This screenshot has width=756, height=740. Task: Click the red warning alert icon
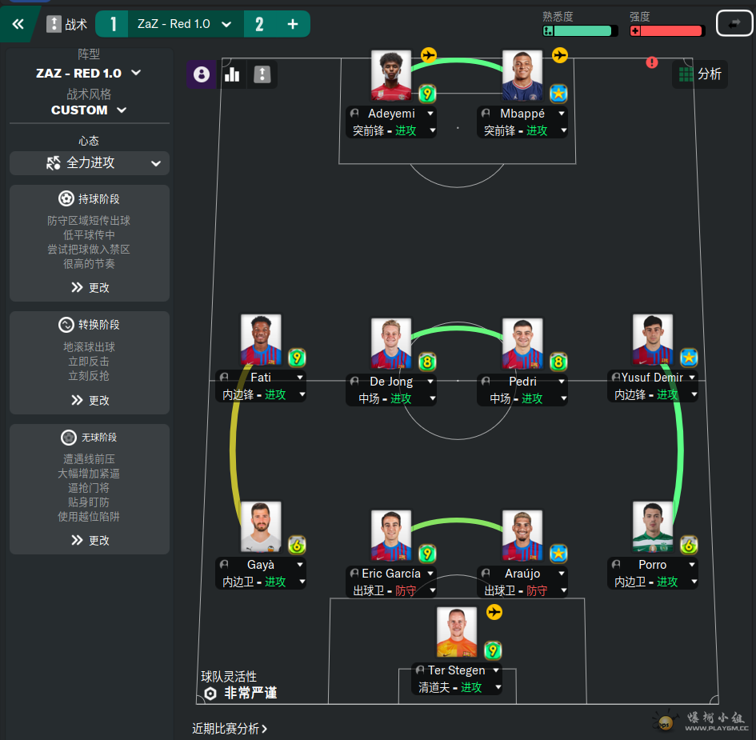point(652,62)
